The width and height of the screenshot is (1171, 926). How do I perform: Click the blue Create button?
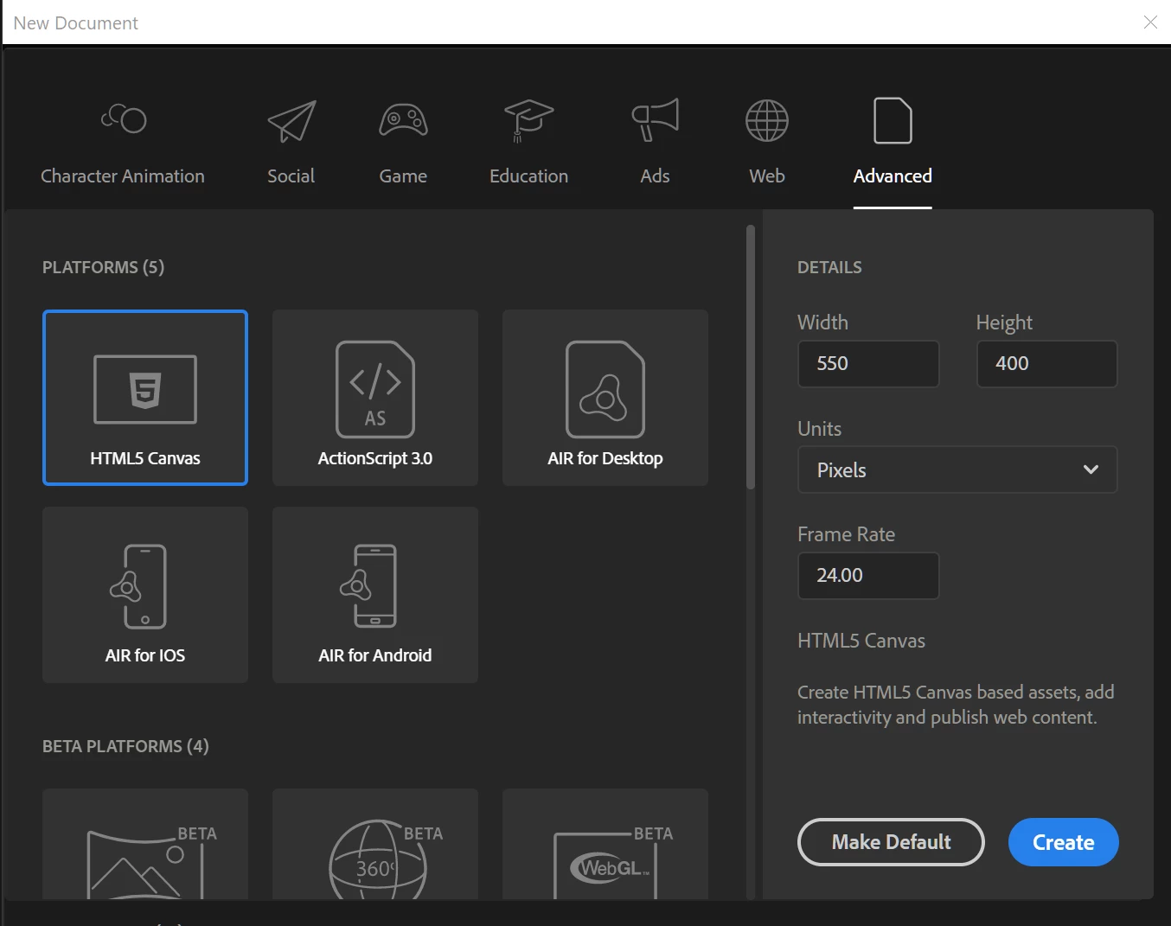point(1064,842)
